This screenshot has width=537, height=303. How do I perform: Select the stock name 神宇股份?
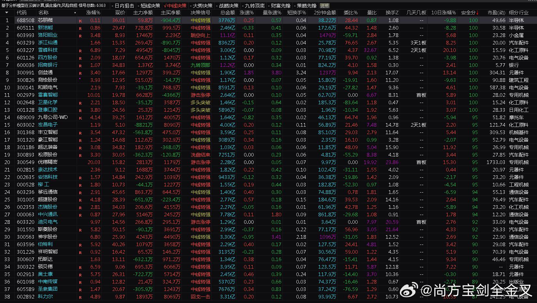48,237
